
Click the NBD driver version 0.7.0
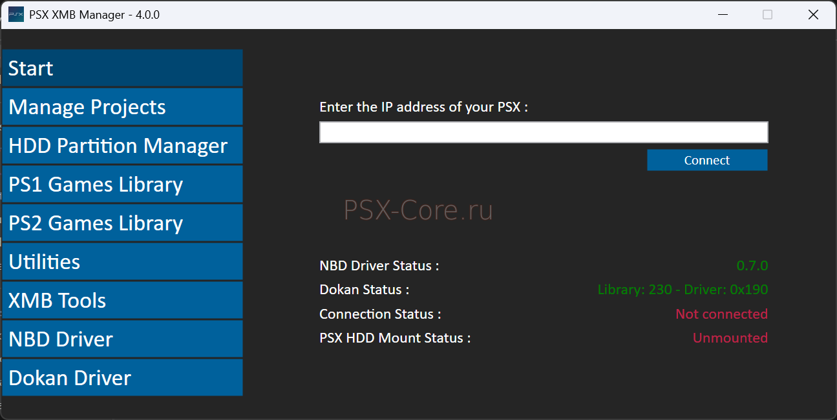pos(752,266)
